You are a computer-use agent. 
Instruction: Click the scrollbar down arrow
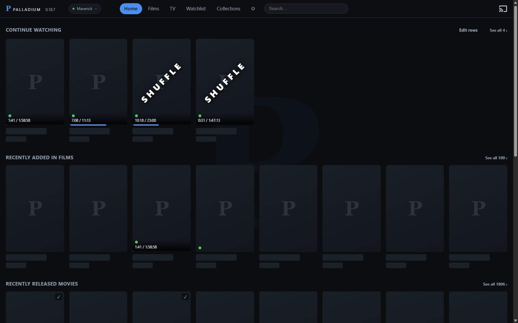pos(515,320)
